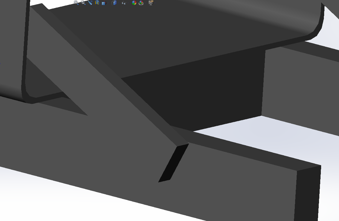Viewport: 339px width, 221px height.
Task: Expand the Hide/Show Items dropdown arrow
Action: tap(128, 3)
